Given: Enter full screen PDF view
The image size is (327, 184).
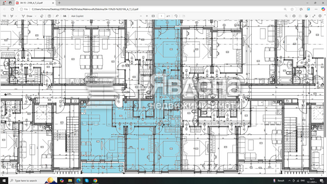Looking at the screenshot, I should click(314, 16).
